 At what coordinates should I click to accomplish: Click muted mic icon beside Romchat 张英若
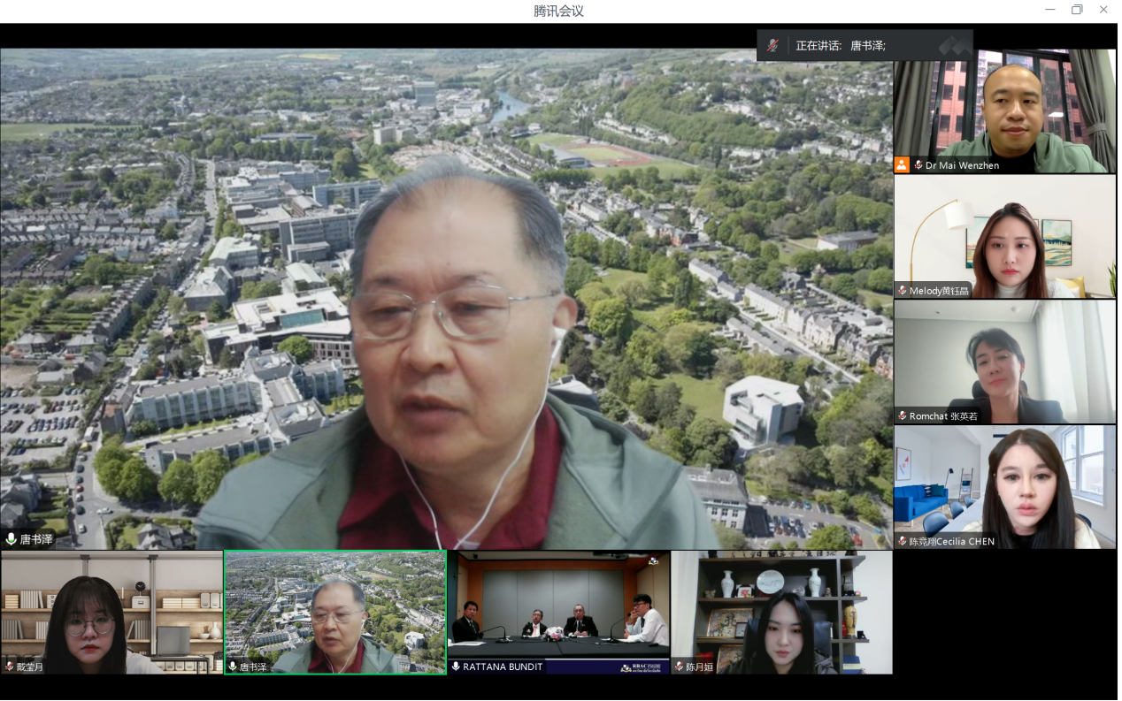click(903, 415)
